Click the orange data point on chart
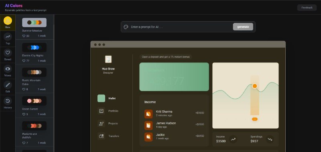 [255, 86]
